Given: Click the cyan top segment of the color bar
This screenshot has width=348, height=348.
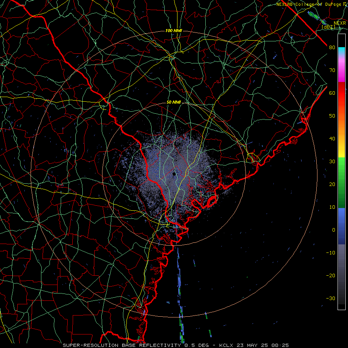Looking at the screenshot, I should coord(341,51).
